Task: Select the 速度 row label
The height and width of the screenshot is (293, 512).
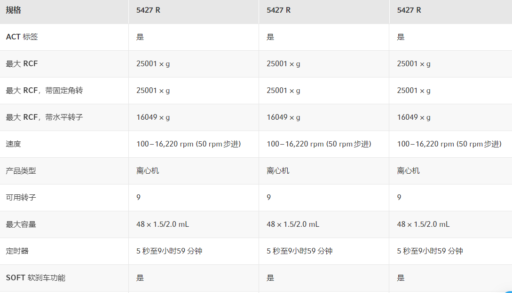Action: [14, 144]
